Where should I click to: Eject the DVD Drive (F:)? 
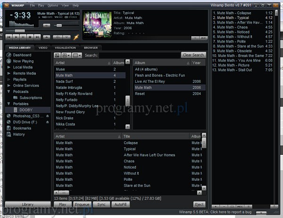[47, 122]
